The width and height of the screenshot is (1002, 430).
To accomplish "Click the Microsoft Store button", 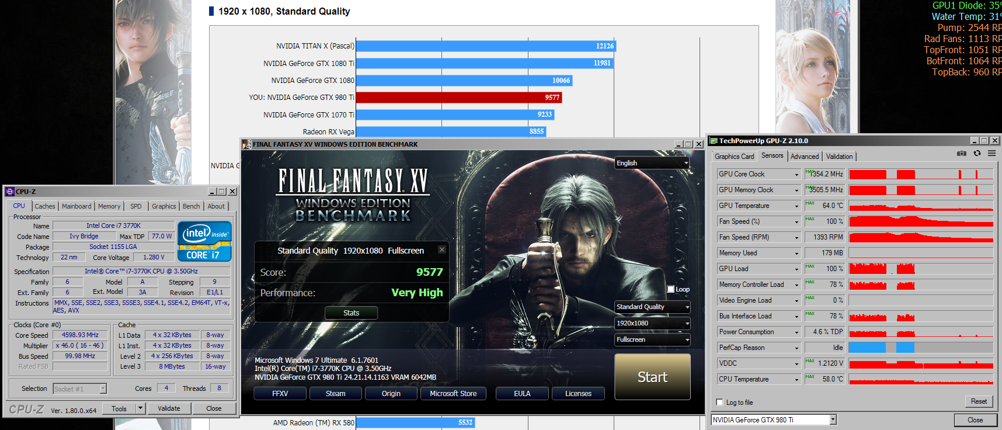I will 453,394.
